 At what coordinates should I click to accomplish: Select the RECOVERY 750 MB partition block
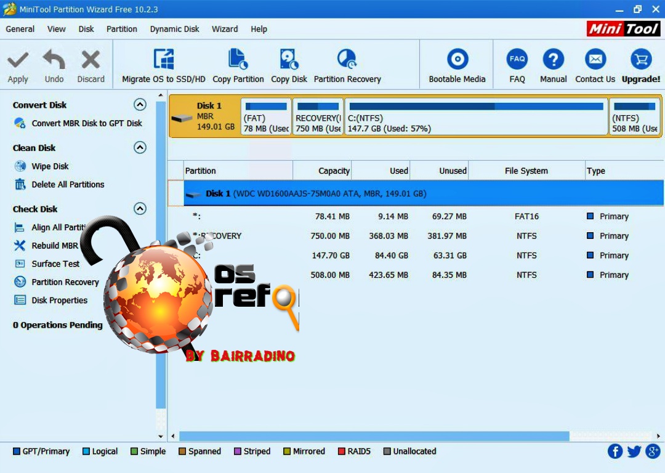(318, 116)
